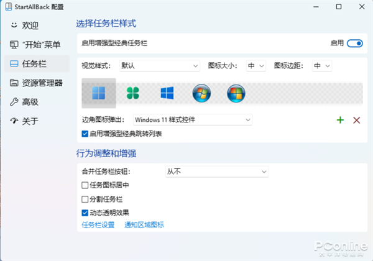Check the 分割任务栏 option

(x=85, y=199)
